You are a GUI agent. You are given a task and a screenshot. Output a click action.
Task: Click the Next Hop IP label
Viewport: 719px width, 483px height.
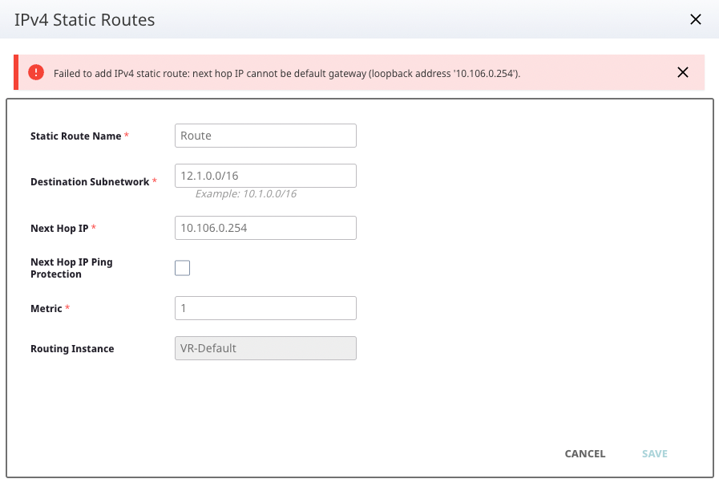(x=59, y=229)
